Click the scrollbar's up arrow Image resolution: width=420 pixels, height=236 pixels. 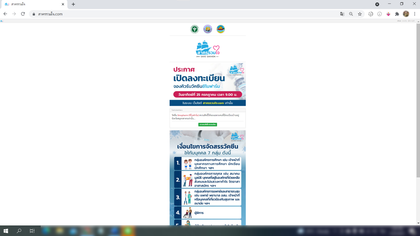tap(418, 21)
